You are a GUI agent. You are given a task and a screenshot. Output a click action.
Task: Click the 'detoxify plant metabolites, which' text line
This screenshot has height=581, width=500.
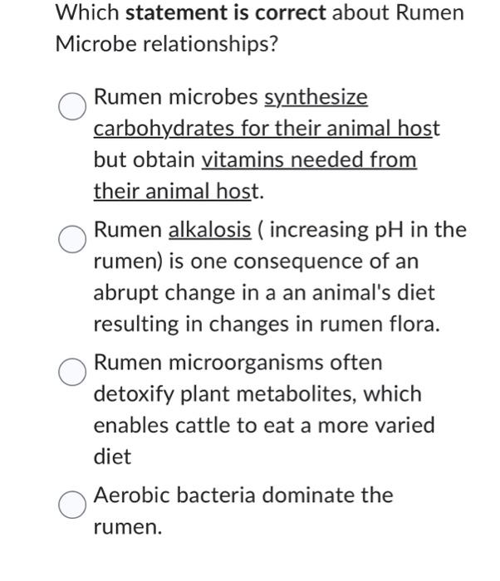257,394
